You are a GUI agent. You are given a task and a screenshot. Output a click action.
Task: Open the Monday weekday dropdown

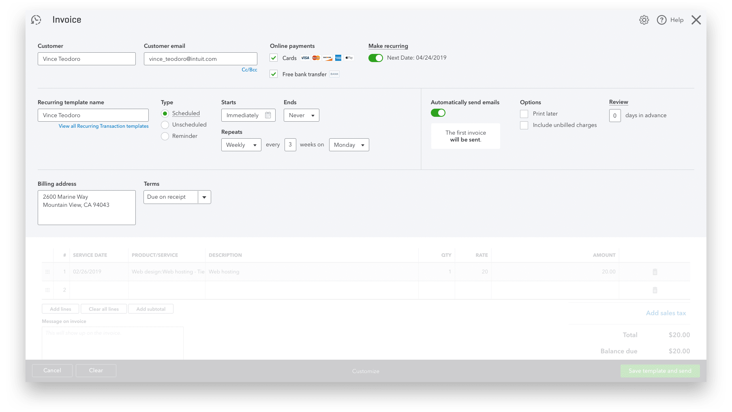pyautogui.click(x=349, y=145)
